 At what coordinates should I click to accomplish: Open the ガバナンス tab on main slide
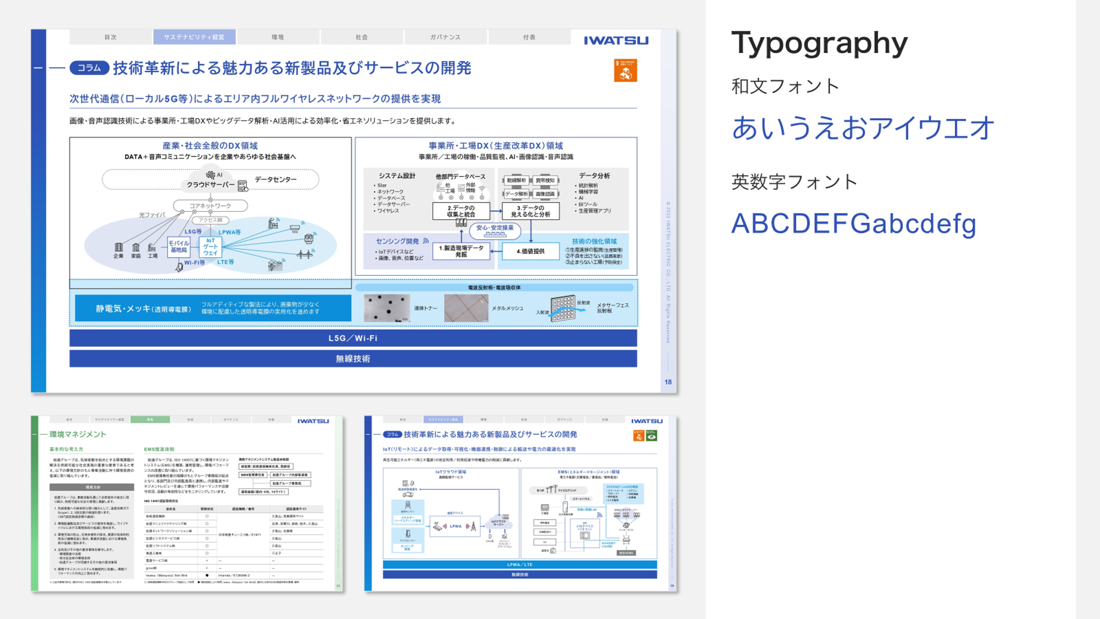(446, 37)
